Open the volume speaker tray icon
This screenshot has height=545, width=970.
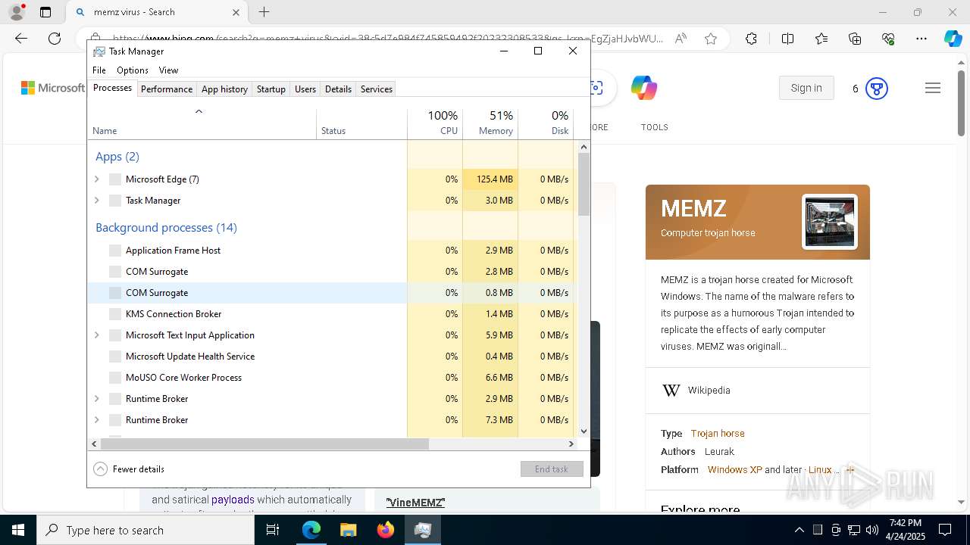click(872, 530)
